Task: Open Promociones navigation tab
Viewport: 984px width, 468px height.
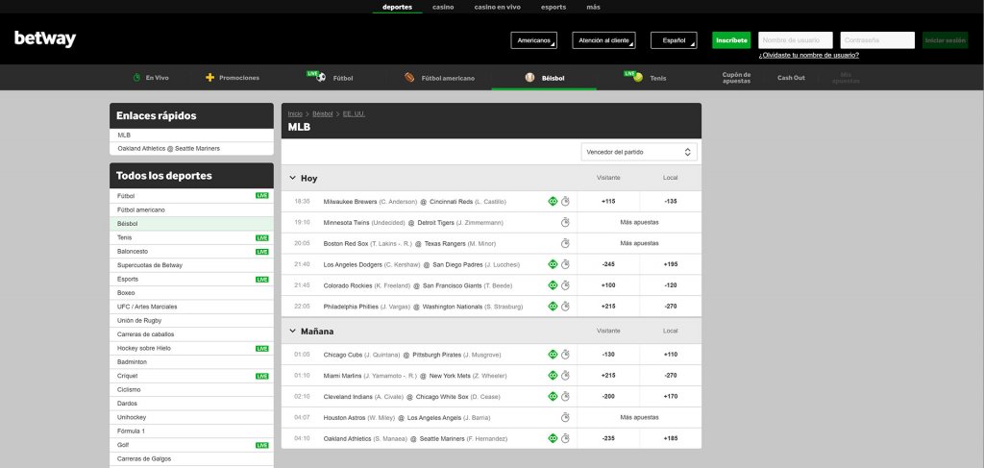Action: [x=233, y=78]
